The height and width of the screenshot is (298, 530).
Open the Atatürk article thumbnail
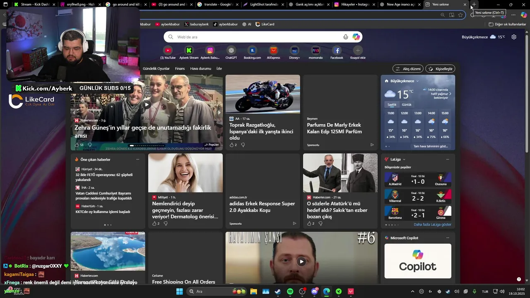pos(340,173)
